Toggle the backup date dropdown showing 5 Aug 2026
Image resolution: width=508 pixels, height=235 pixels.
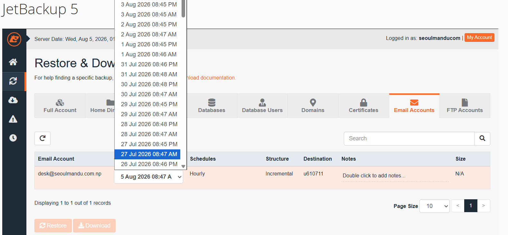tap(149, 177)
